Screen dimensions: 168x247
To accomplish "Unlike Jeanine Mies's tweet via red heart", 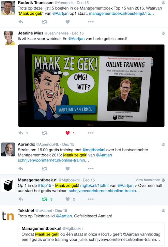I will pos(67,133).
